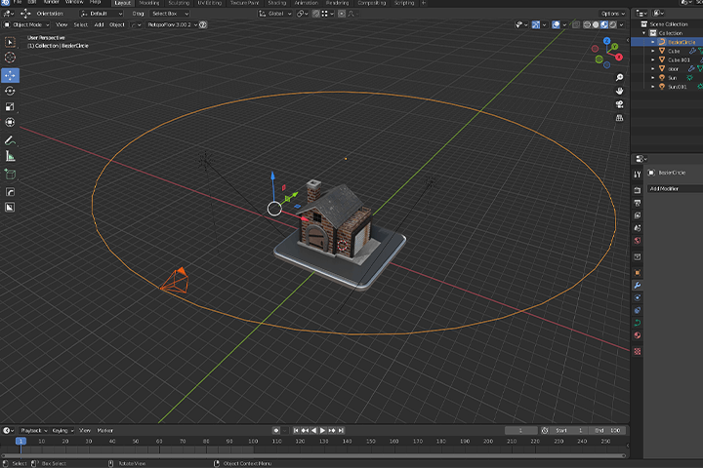Toggle X-ray mode
Viewport: 703px width, 468px height.
tap(576, 24)
